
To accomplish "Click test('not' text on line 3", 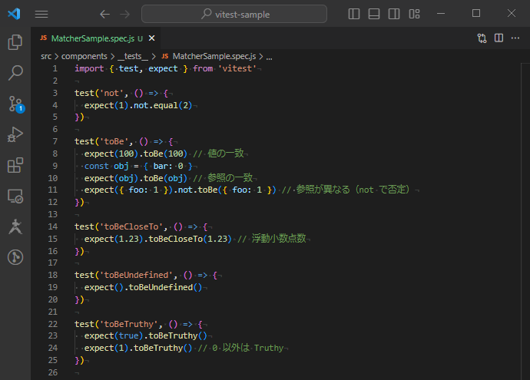I will (99, 93).
